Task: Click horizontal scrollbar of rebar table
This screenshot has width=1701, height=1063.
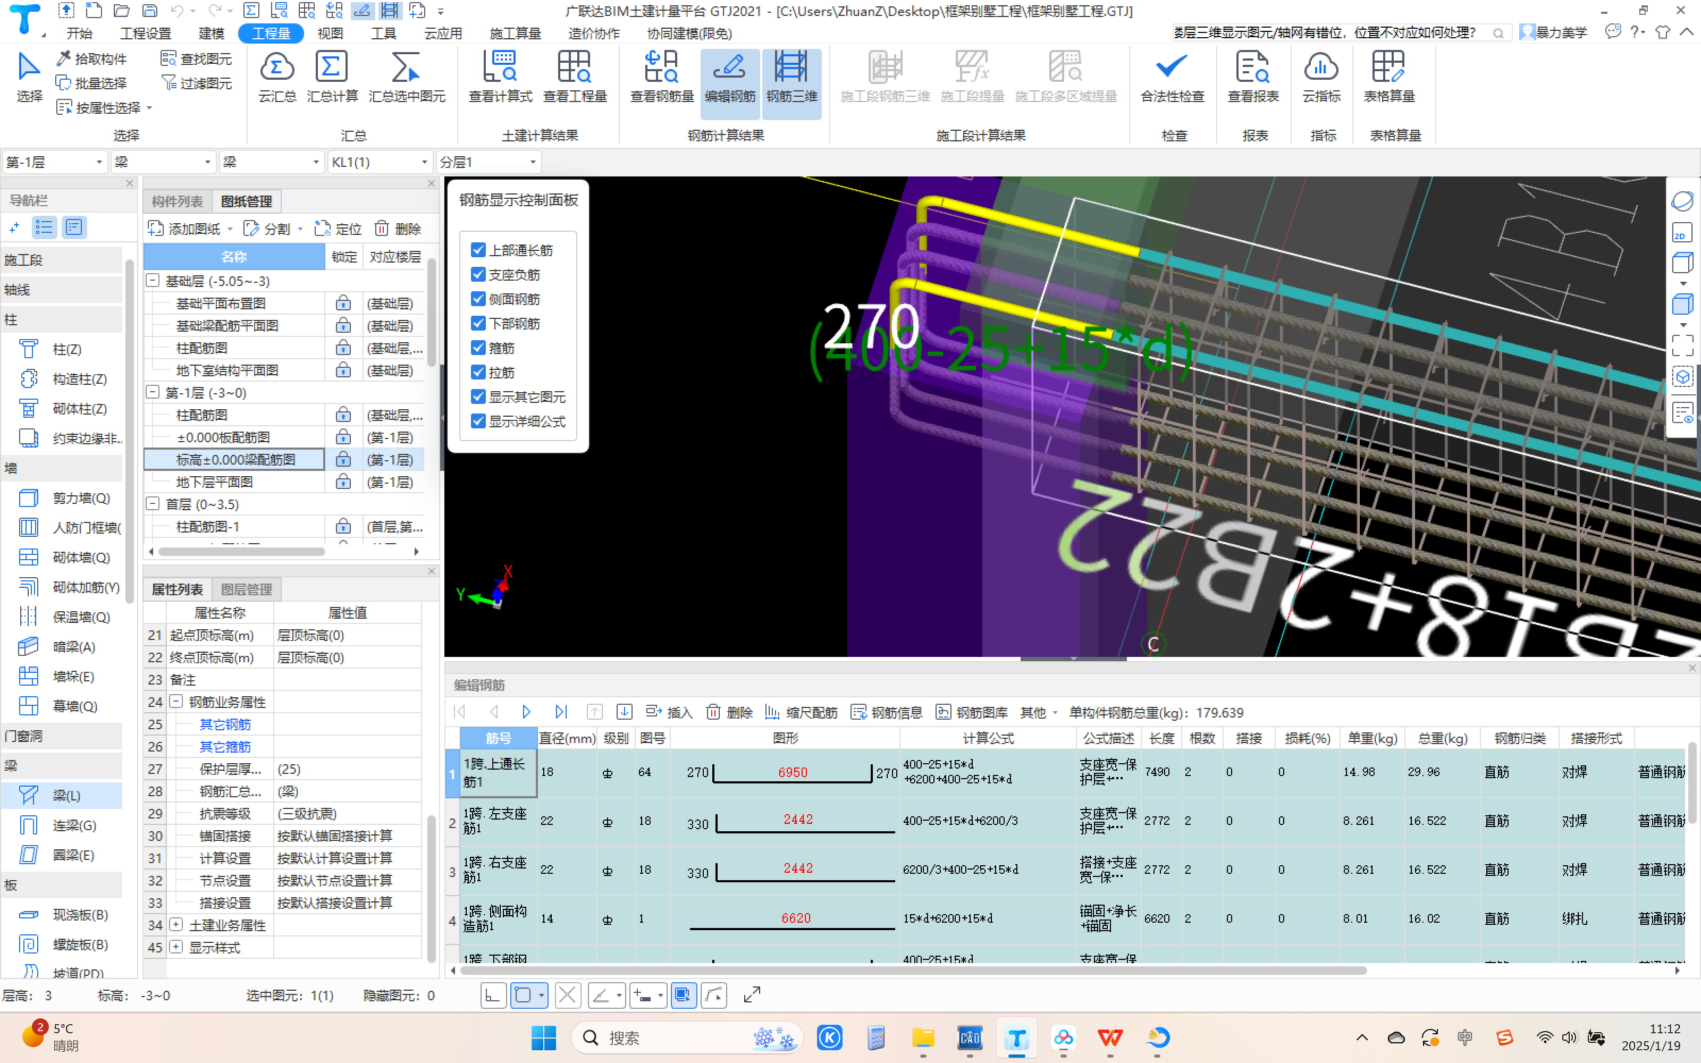Action: click(914, 970)
